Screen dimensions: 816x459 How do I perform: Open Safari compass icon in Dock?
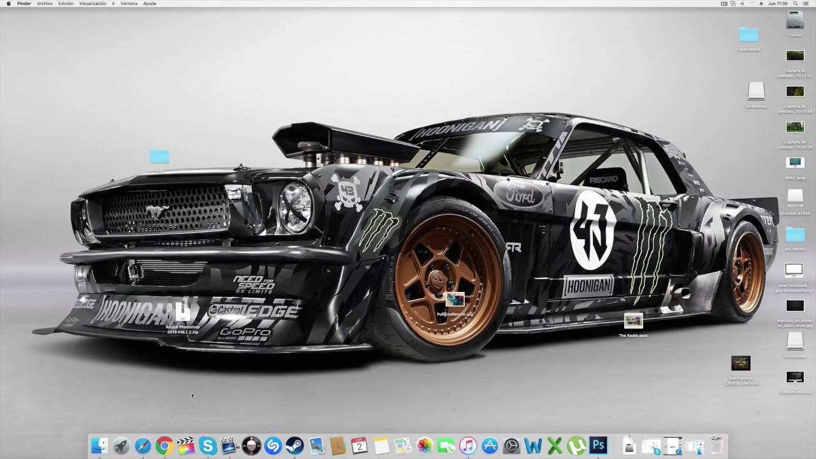[143, 446]
